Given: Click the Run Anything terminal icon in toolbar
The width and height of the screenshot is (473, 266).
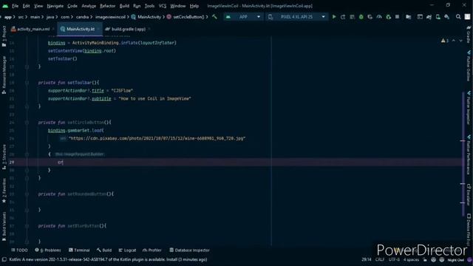Looking at the screenshot, I should 420,17.
